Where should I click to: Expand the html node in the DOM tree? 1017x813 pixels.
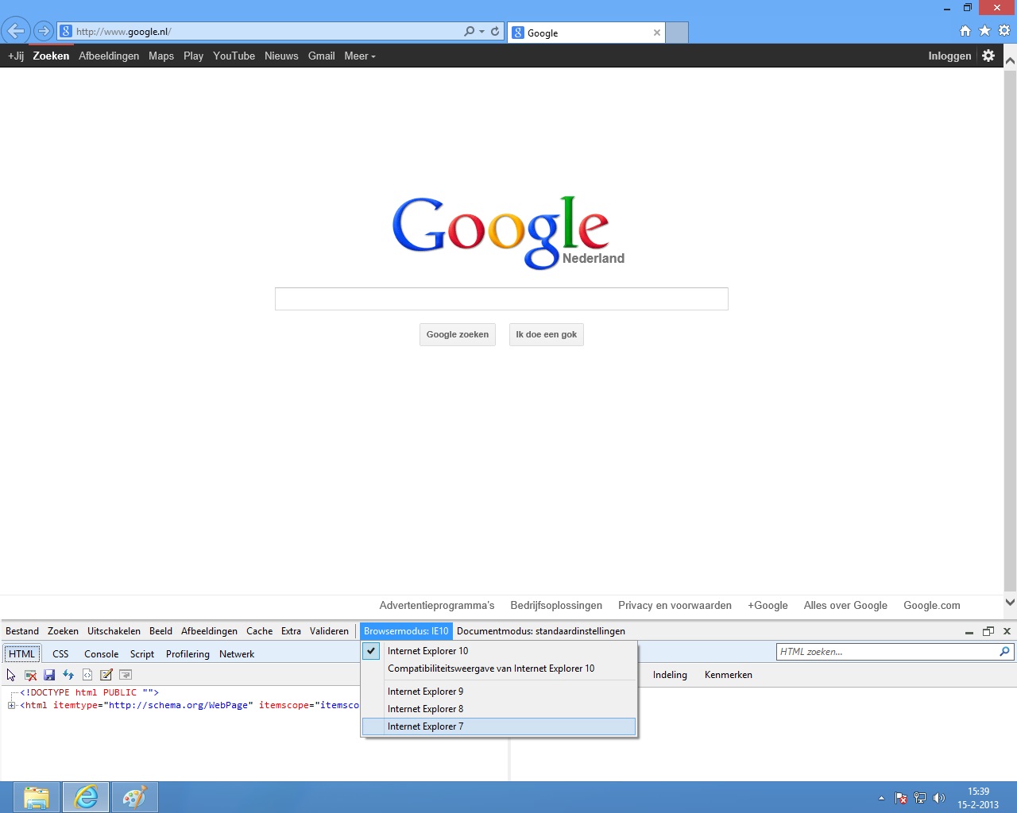(x=12, y=705)
